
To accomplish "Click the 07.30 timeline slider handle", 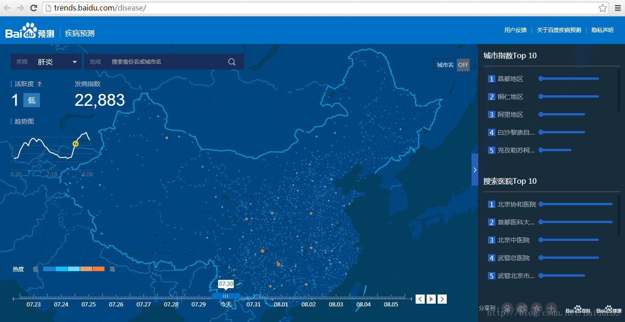I will click(226, 296).
